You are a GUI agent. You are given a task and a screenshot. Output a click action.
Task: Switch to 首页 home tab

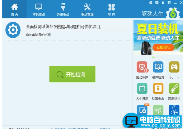pyautogui.click(x=14, y=9)
